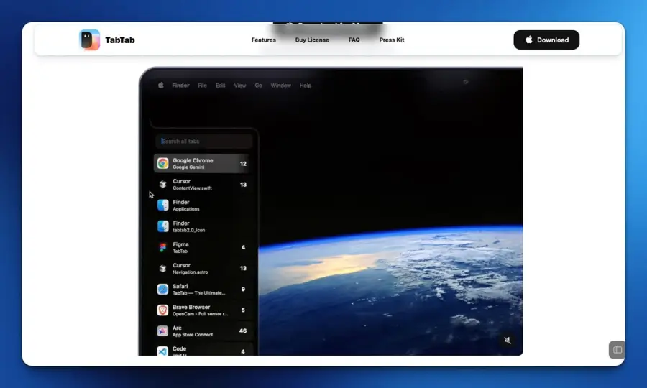This screenshot has height=388, width=647.
Task: Select "OpenCam - Full sensor r..." text
Action: point(200,314)
